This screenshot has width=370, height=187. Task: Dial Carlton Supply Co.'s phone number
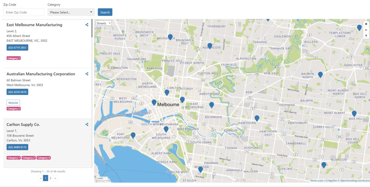[x=17, y=147]
